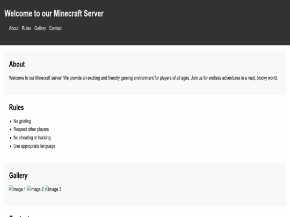Open the About navigation link
This screenshot has width=290, height=217.
pos(13,28)
